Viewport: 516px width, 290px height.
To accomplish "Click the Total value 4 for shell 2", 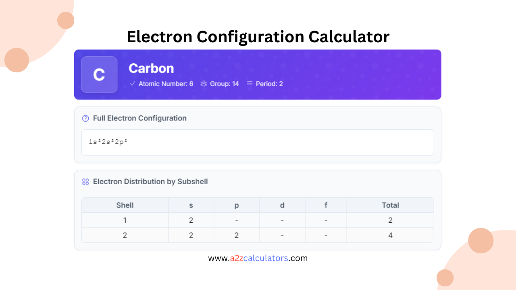I will point(390,235).
